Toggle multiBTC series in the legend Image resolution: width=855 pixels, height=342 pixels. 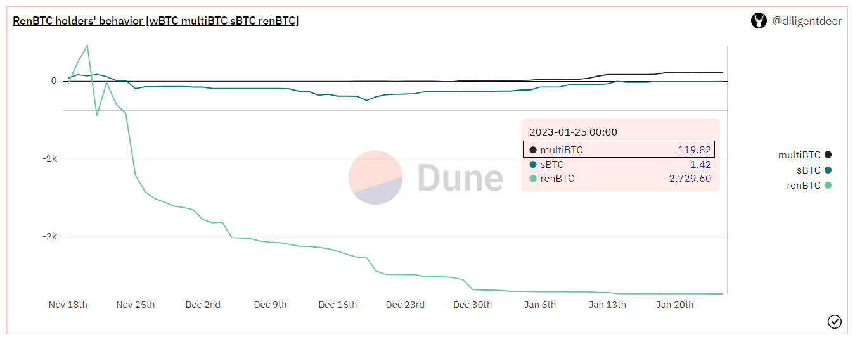click(x=799, y=155)
